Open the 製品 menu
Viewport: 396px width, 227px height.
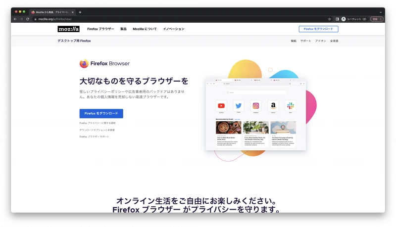pos(123,29)
